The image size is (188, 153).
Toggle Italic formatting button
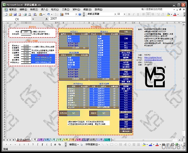134,14
